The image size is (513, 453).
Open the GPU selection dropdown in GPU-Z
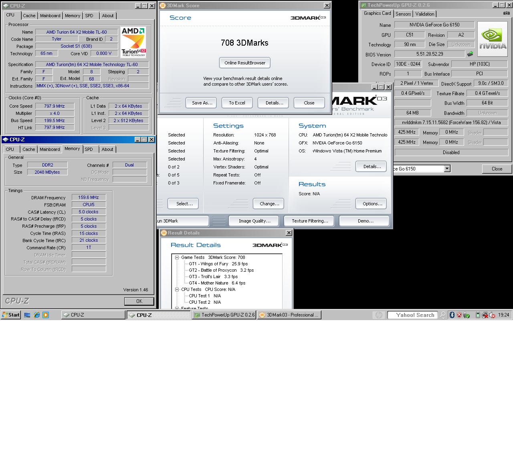[x=447, y=169]
